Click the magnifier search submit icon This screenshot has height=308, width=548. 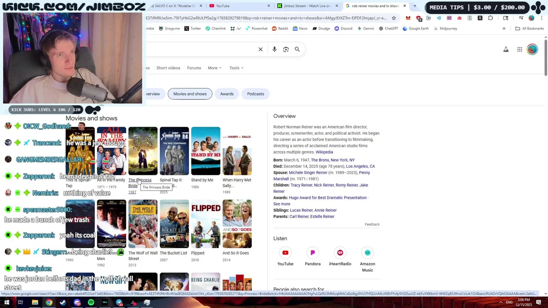point(297,49)
